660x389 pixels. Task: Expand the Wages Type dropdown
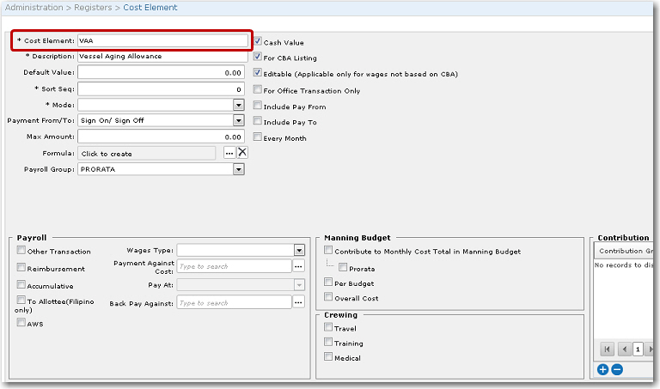tap(298, 250)
